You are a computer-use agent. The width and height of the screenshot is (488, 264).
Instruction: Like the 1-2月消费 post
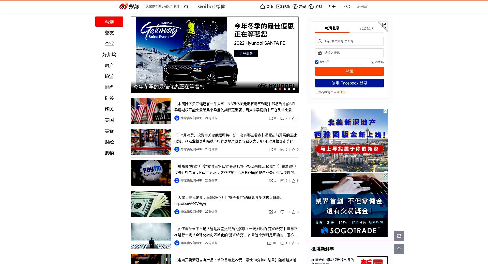tap(294, 150)
